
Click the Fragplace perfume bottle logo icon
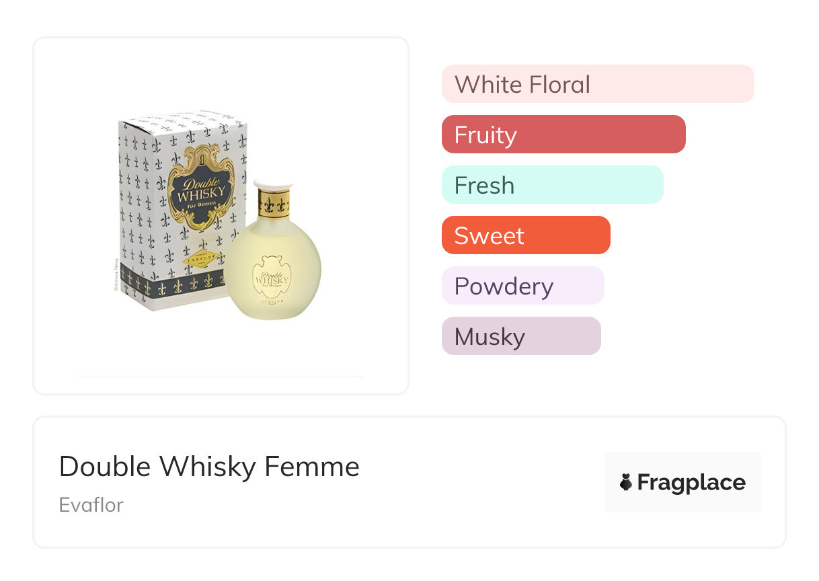coord(626,482)
